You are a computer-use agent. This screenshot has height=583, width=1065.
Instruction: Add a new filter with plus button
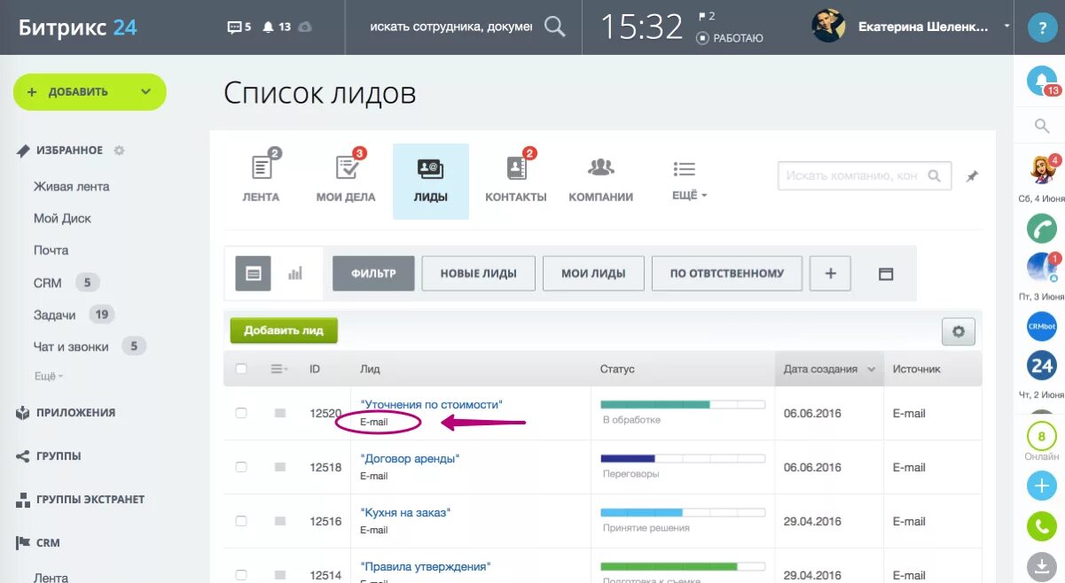[x=830, y=274]
